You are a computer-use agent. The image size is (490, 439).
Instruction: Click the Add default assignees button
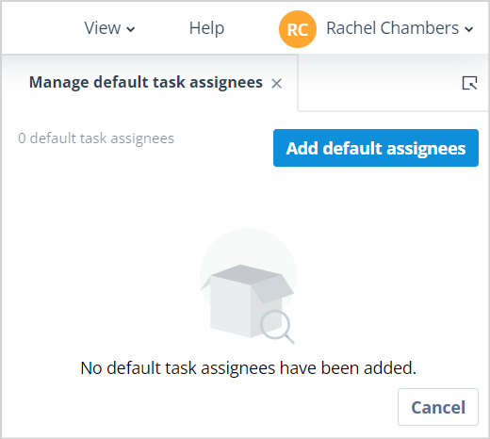click(376, 148)
